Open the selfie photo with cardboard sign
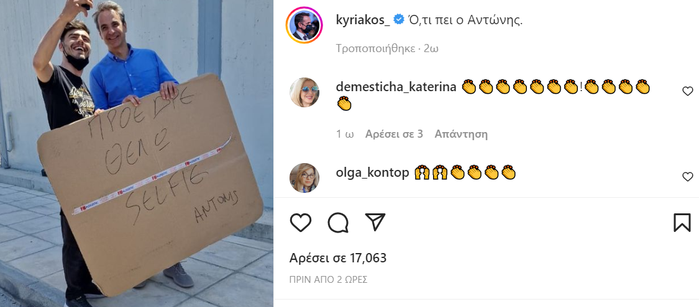 137,154
